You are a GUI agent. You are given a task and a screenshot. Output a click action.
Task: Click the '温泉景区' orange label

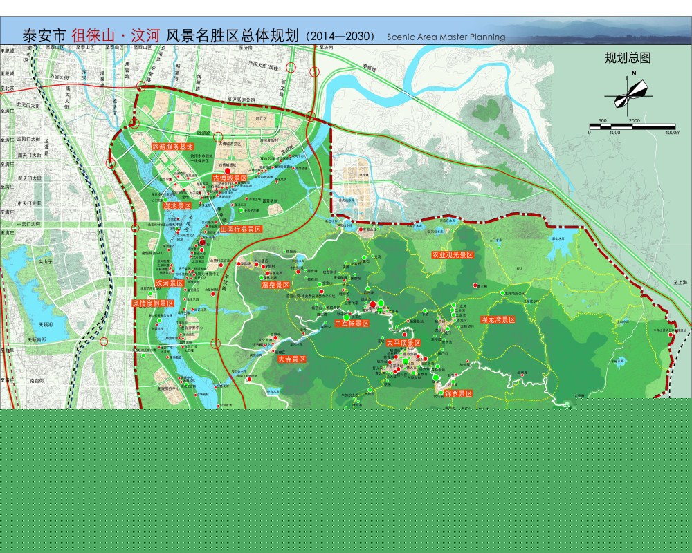(275, 285)
